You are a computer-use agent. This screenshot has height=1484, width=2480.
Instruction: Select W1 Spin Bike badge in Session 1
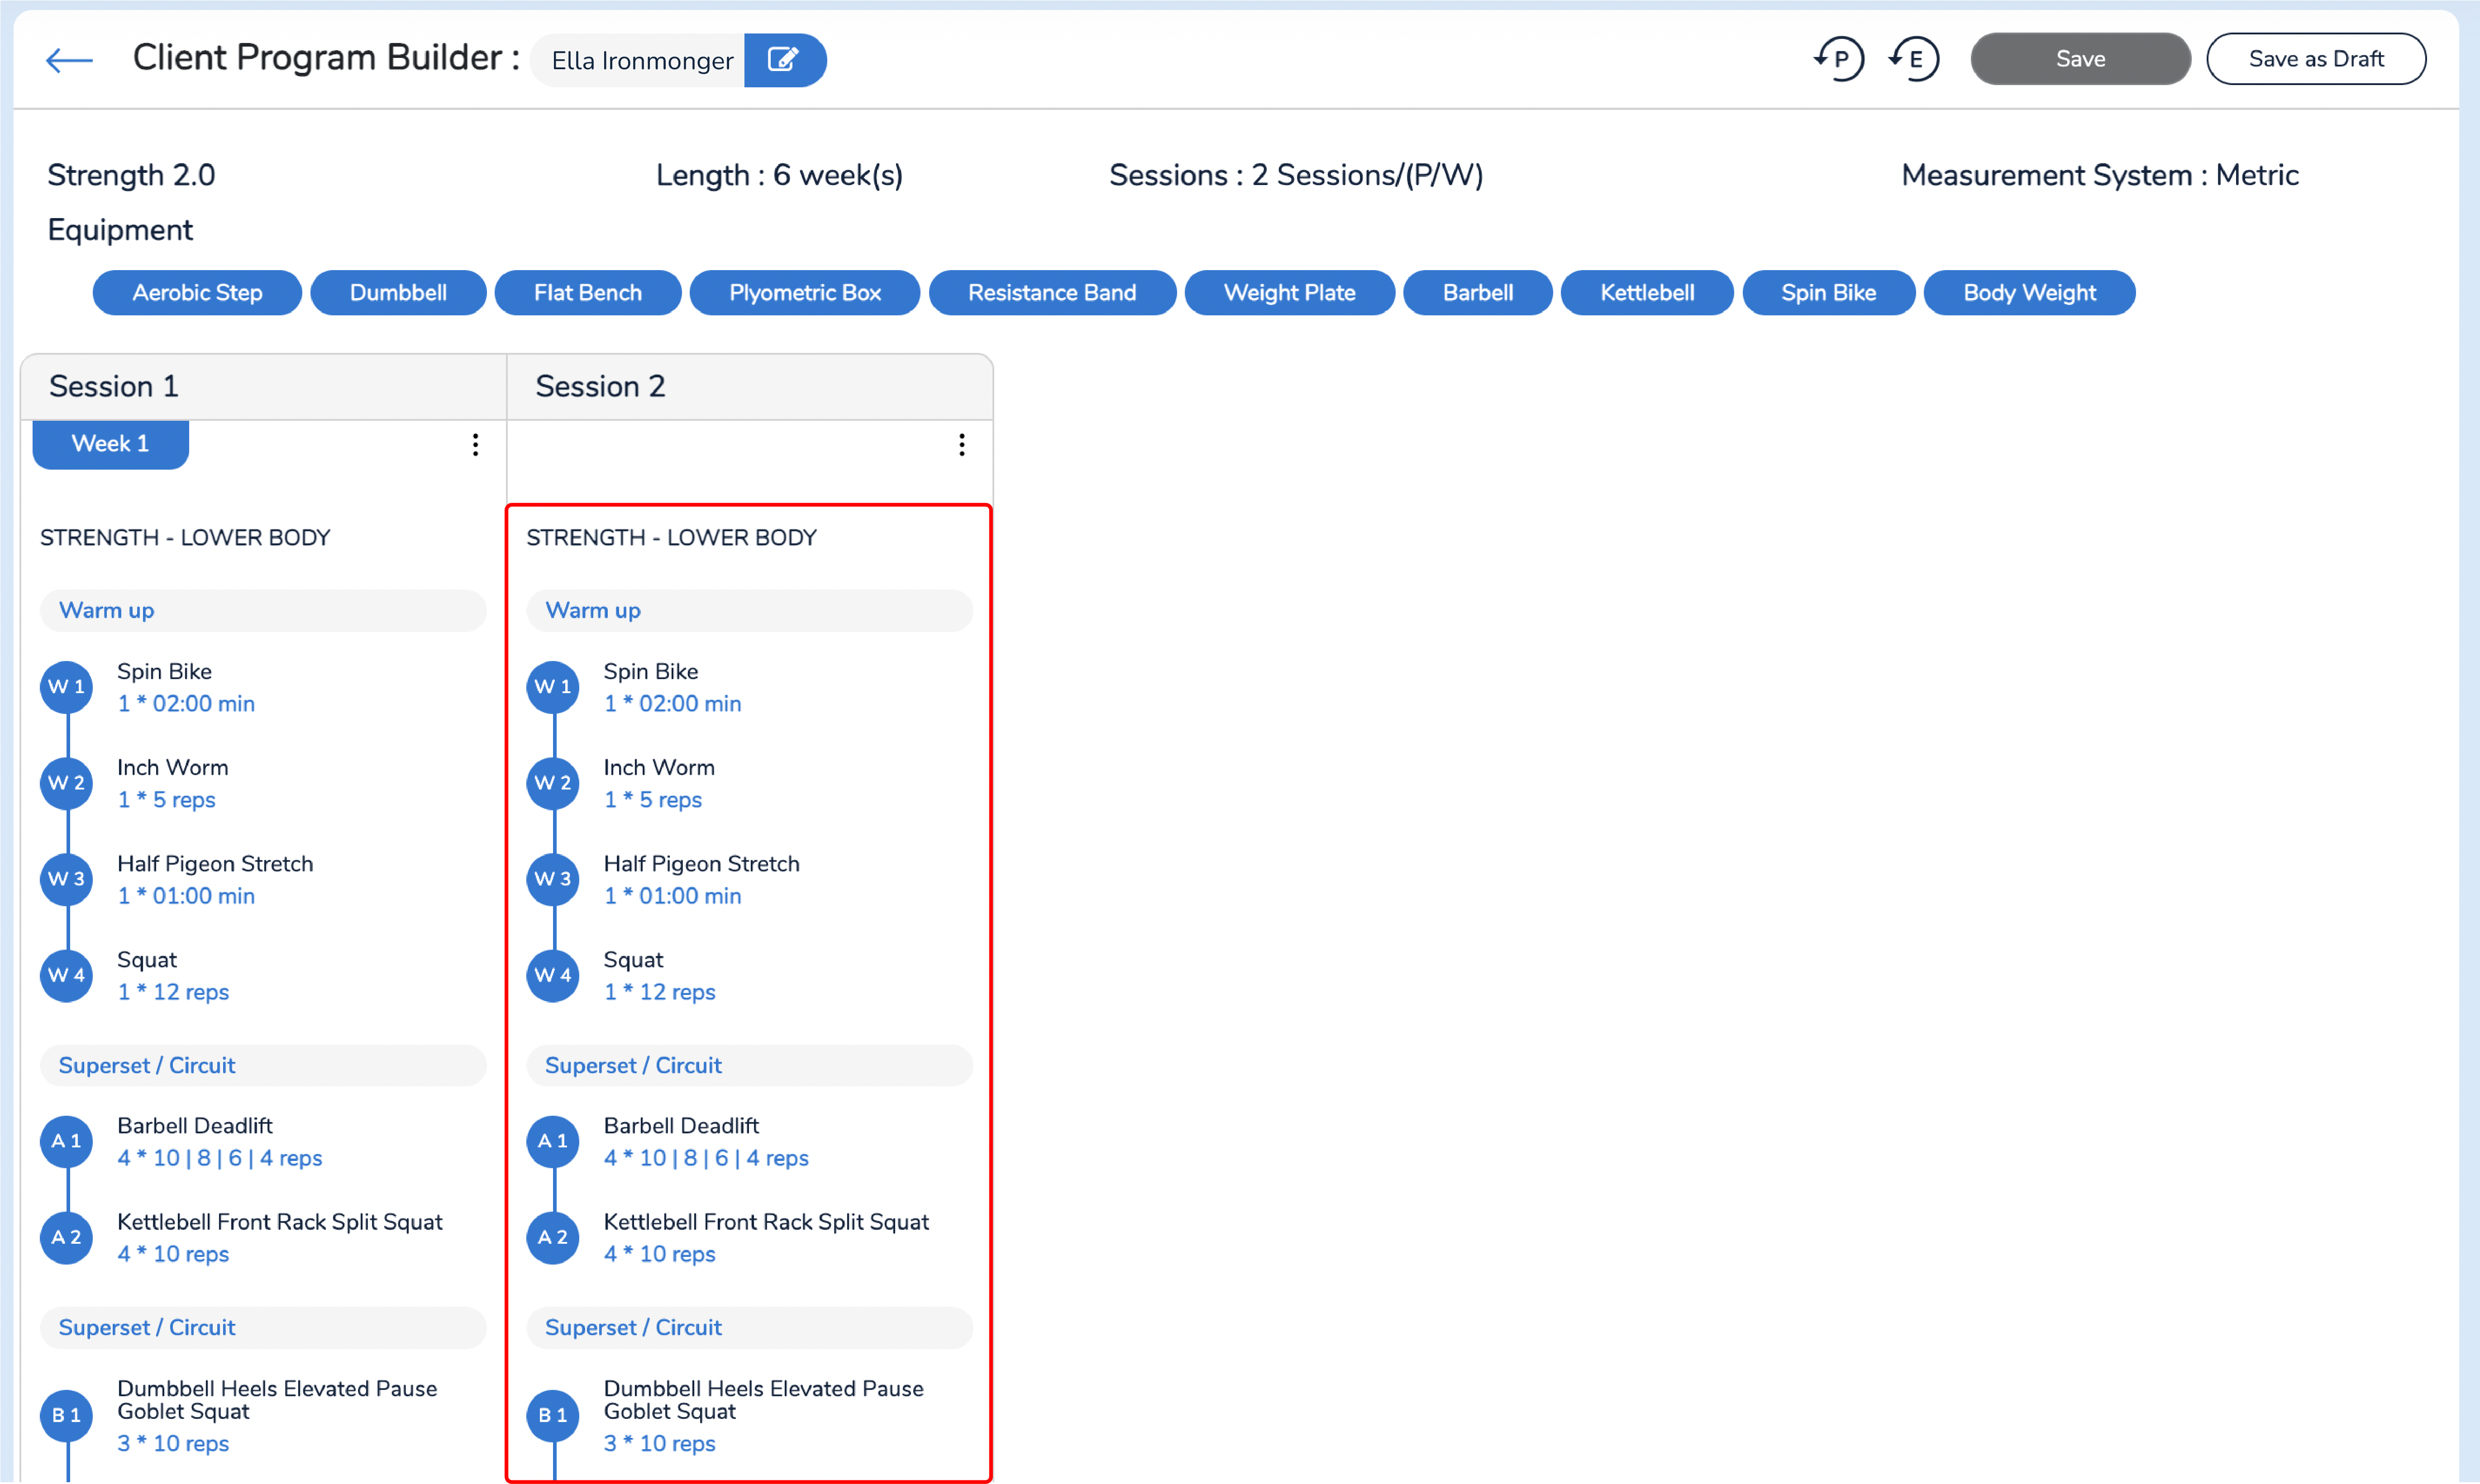pos(67,687)
